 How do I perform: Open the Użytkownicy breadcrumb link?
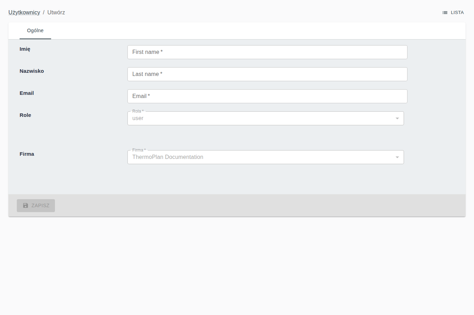pos(24,12)
